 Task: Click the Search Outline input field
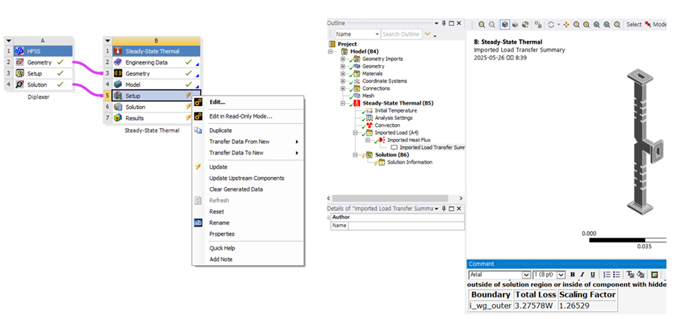pos(402,34)
